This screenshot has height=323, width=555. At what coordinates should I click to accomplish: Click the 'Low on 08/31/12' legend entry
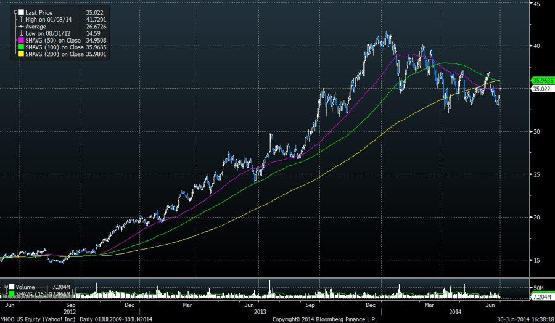pyautogui.click(x=45, y=33)
